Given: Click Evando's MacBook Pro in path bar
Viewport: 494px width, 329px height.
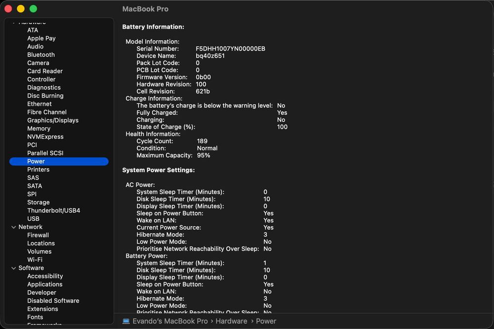Looking at the screenshot, I should point(170,321).
